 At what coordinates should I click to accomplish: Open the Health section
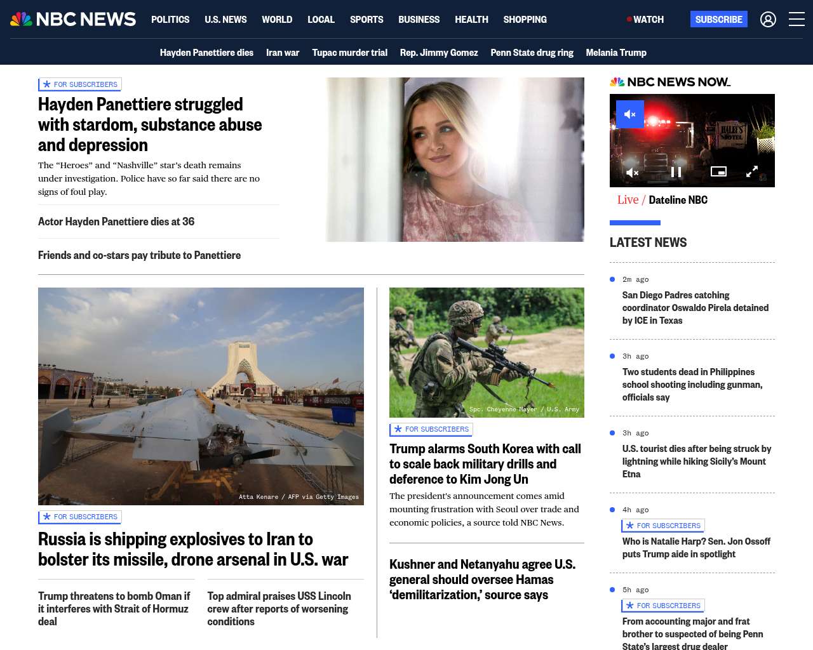tap(471, 20)
